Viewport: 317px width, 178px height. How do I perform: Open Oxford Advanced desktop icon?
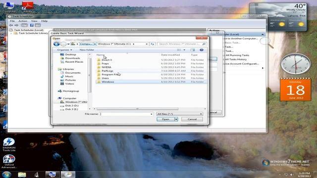click(9, 162)
